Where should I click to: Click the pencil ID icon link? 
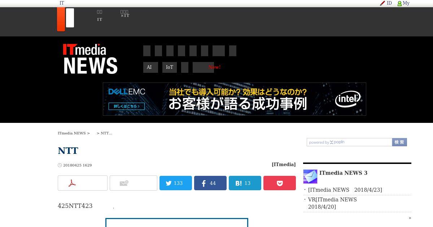pos(386,3)
